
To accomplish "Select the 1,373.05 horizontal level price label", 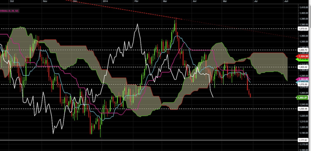I will pyautogui.click(x=302, y=28).
